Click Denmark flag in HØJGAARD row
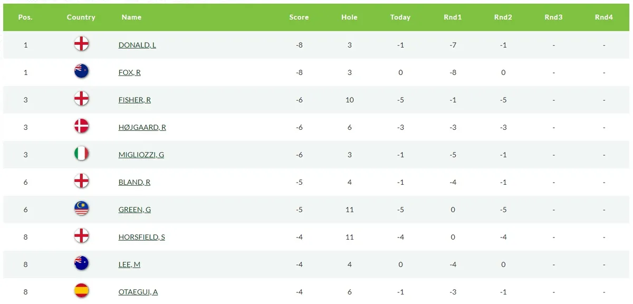This screenshot has width=633, height=304. click(x=81, y=126)
